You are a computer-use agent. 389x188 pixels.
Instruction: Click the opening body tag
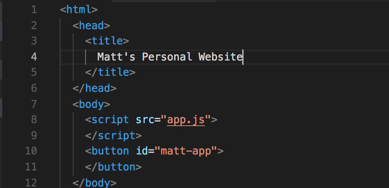click(x=91, y=104)
